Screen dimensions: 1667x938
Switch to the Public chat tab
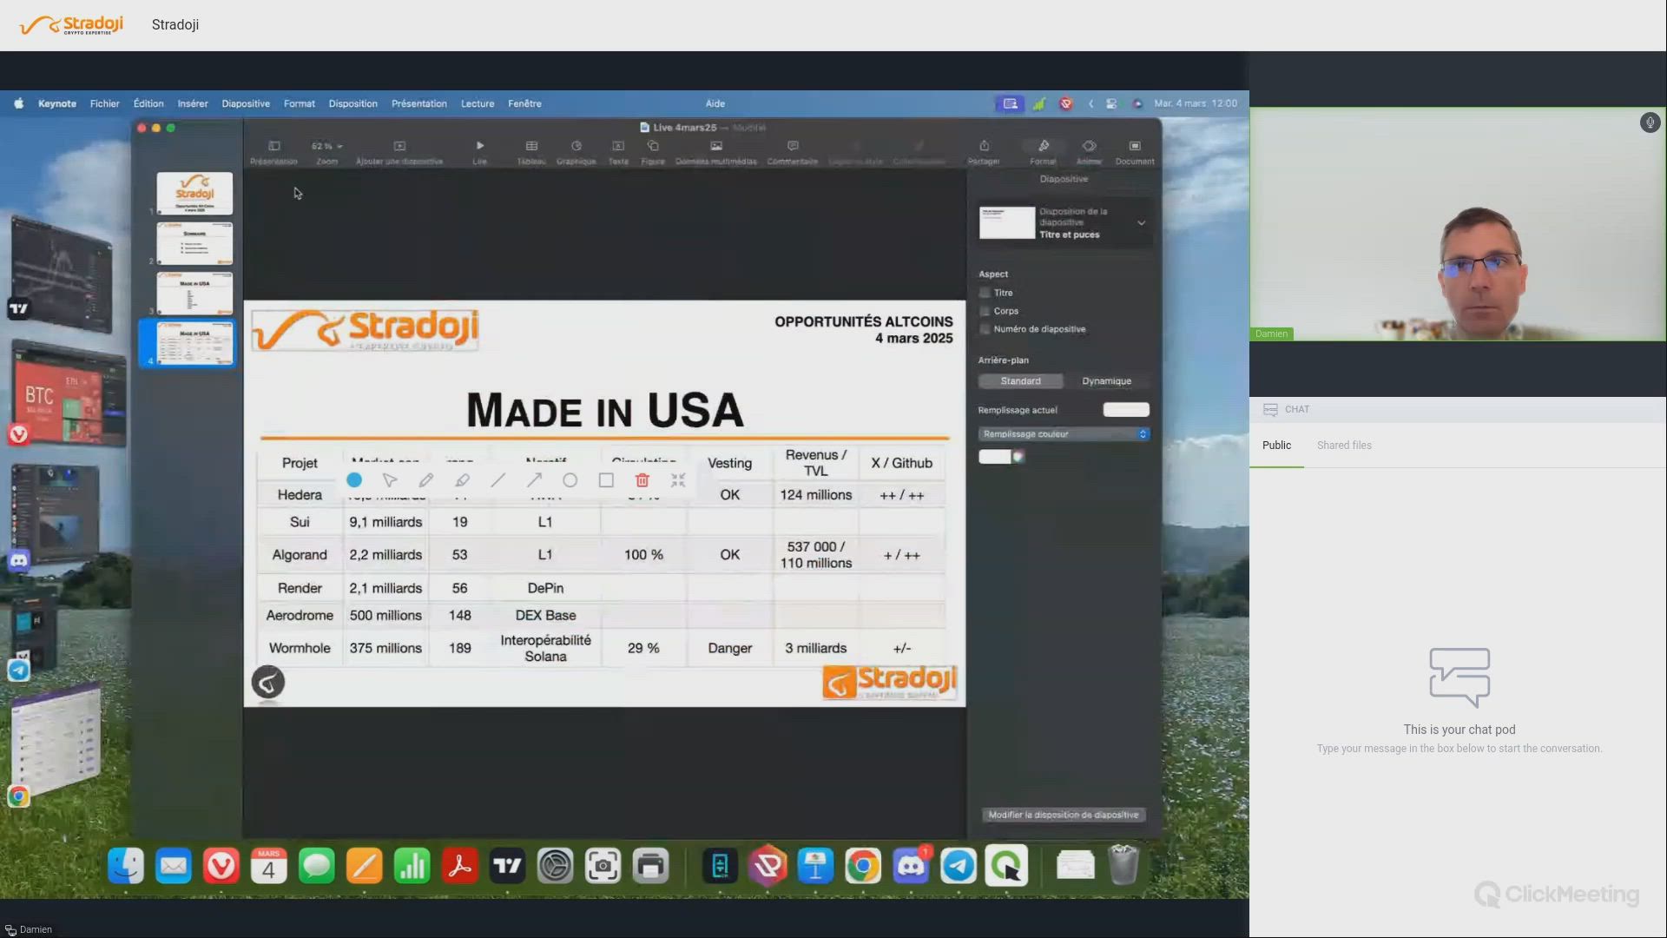[1276, 446]
